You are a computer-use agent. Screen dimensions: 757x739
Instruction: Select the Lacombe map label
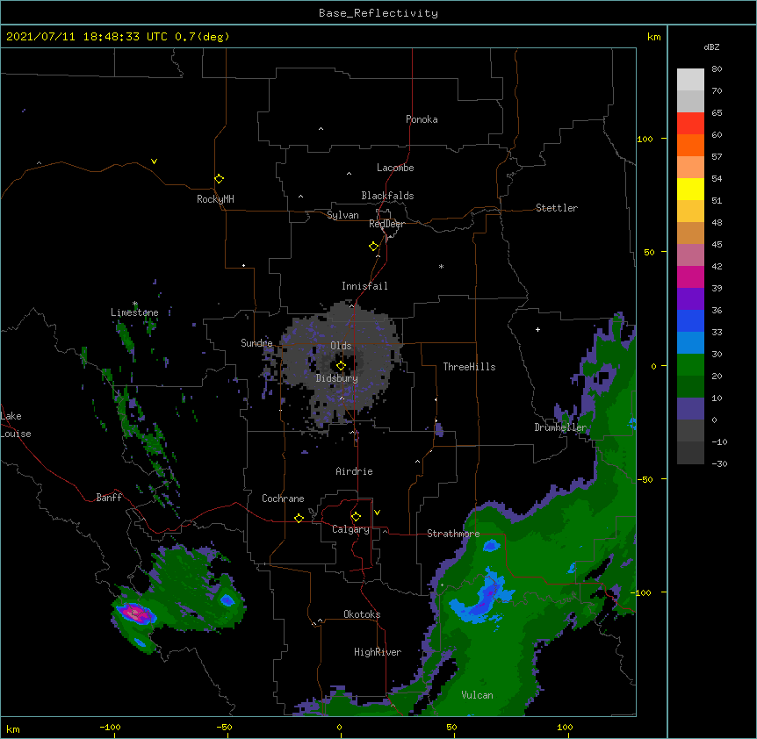pyautogui.click(x=395, y=168)
